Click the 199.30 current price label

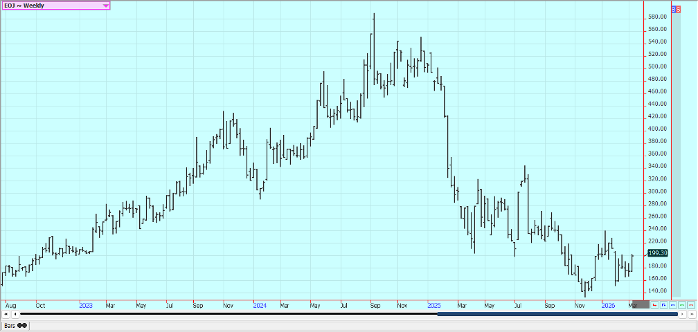(659, 253)
